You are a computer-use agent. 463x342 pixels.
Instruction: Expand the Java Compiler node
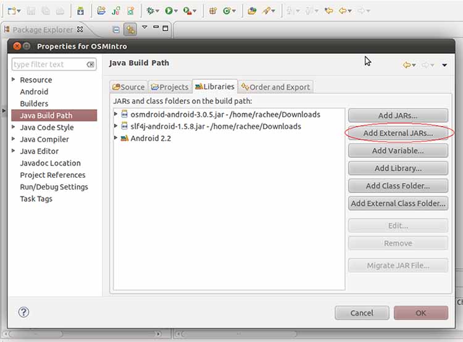(x=14, y=139)
